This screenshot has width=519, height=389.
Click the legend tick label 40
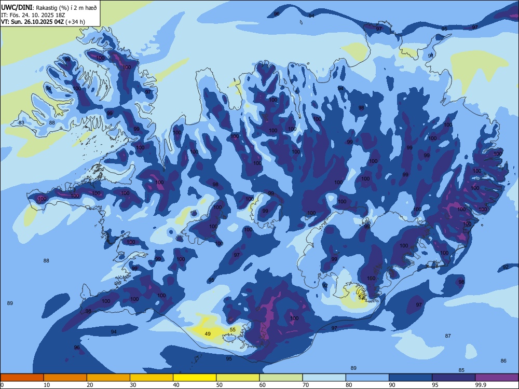pos(176,385)
